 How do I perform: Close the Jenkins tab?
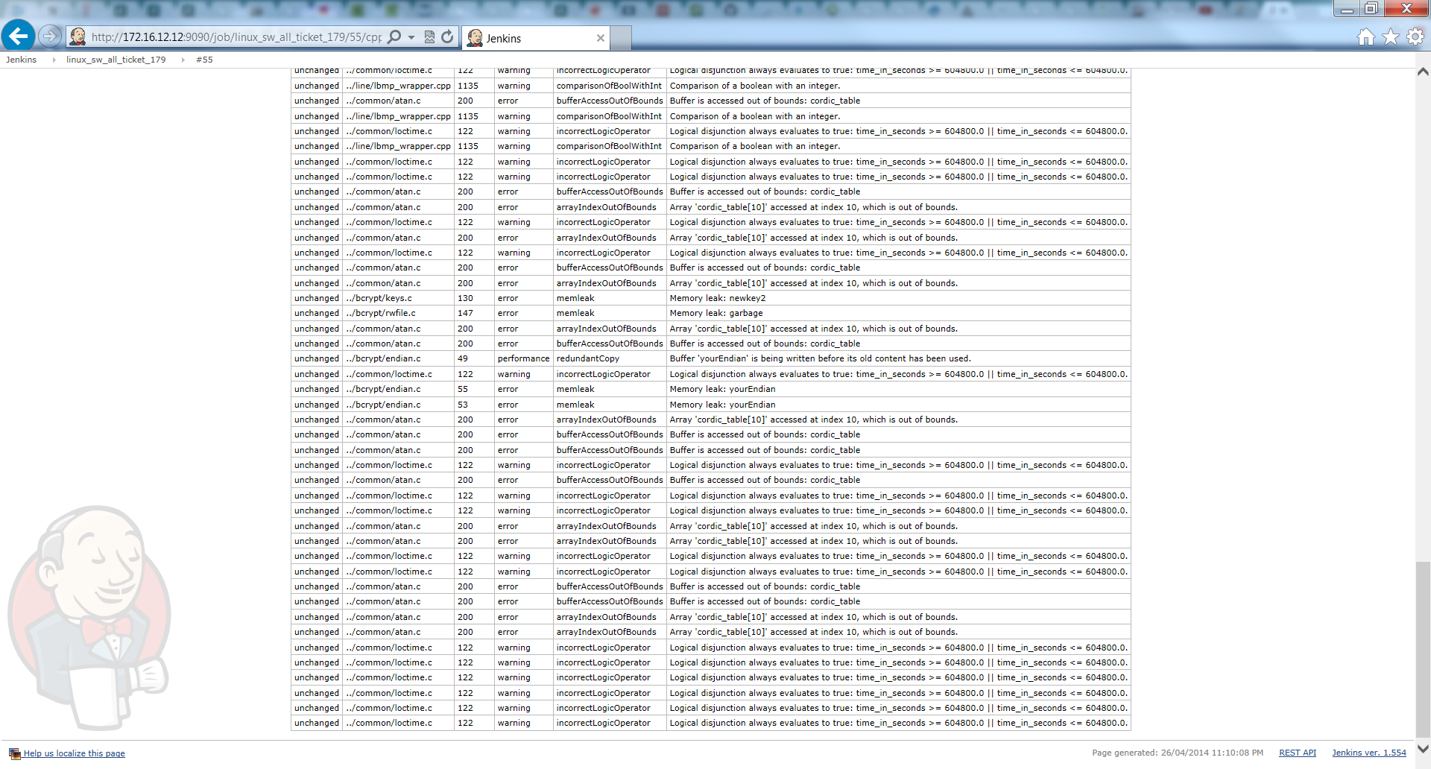tap(600, 38)
